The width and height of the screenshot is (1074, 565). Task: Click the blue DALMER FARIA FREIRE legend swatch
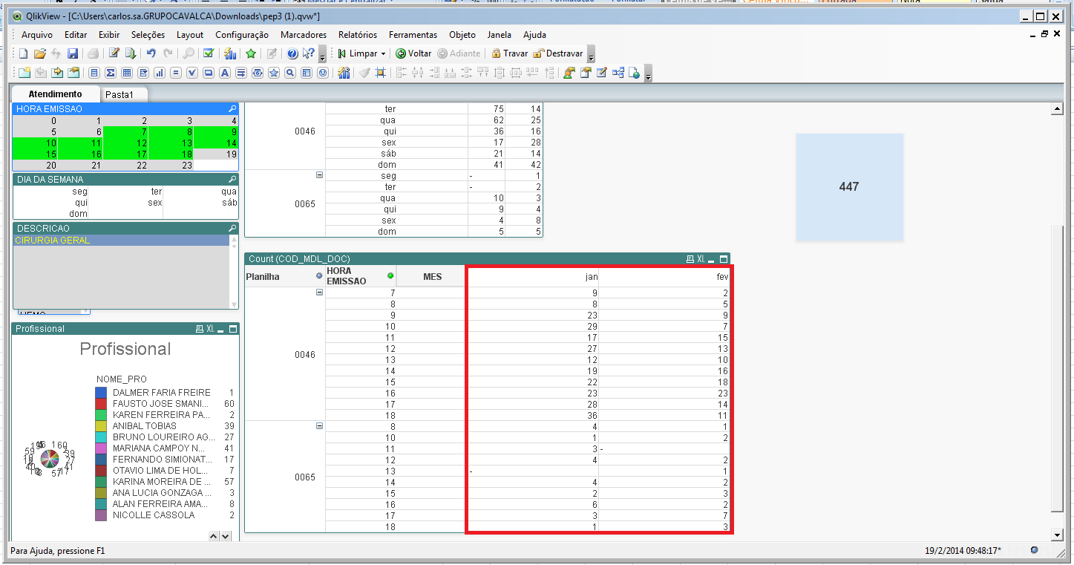point(101,392)
